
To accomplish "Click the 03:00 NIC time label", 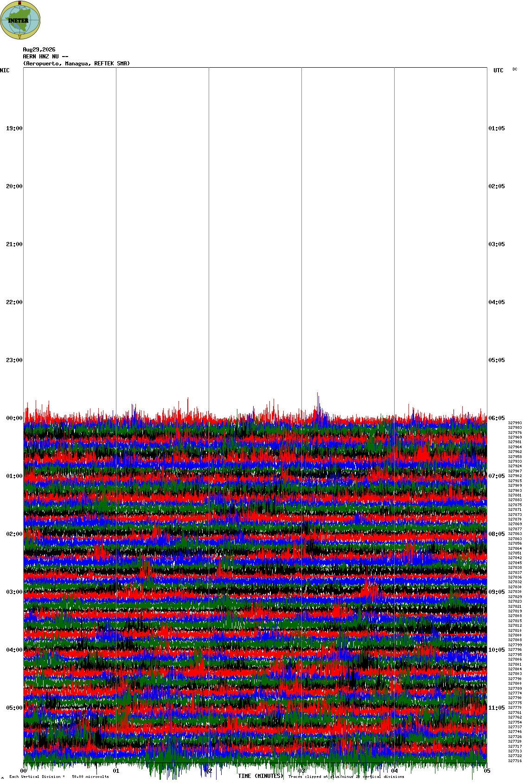I will point(14,592).
